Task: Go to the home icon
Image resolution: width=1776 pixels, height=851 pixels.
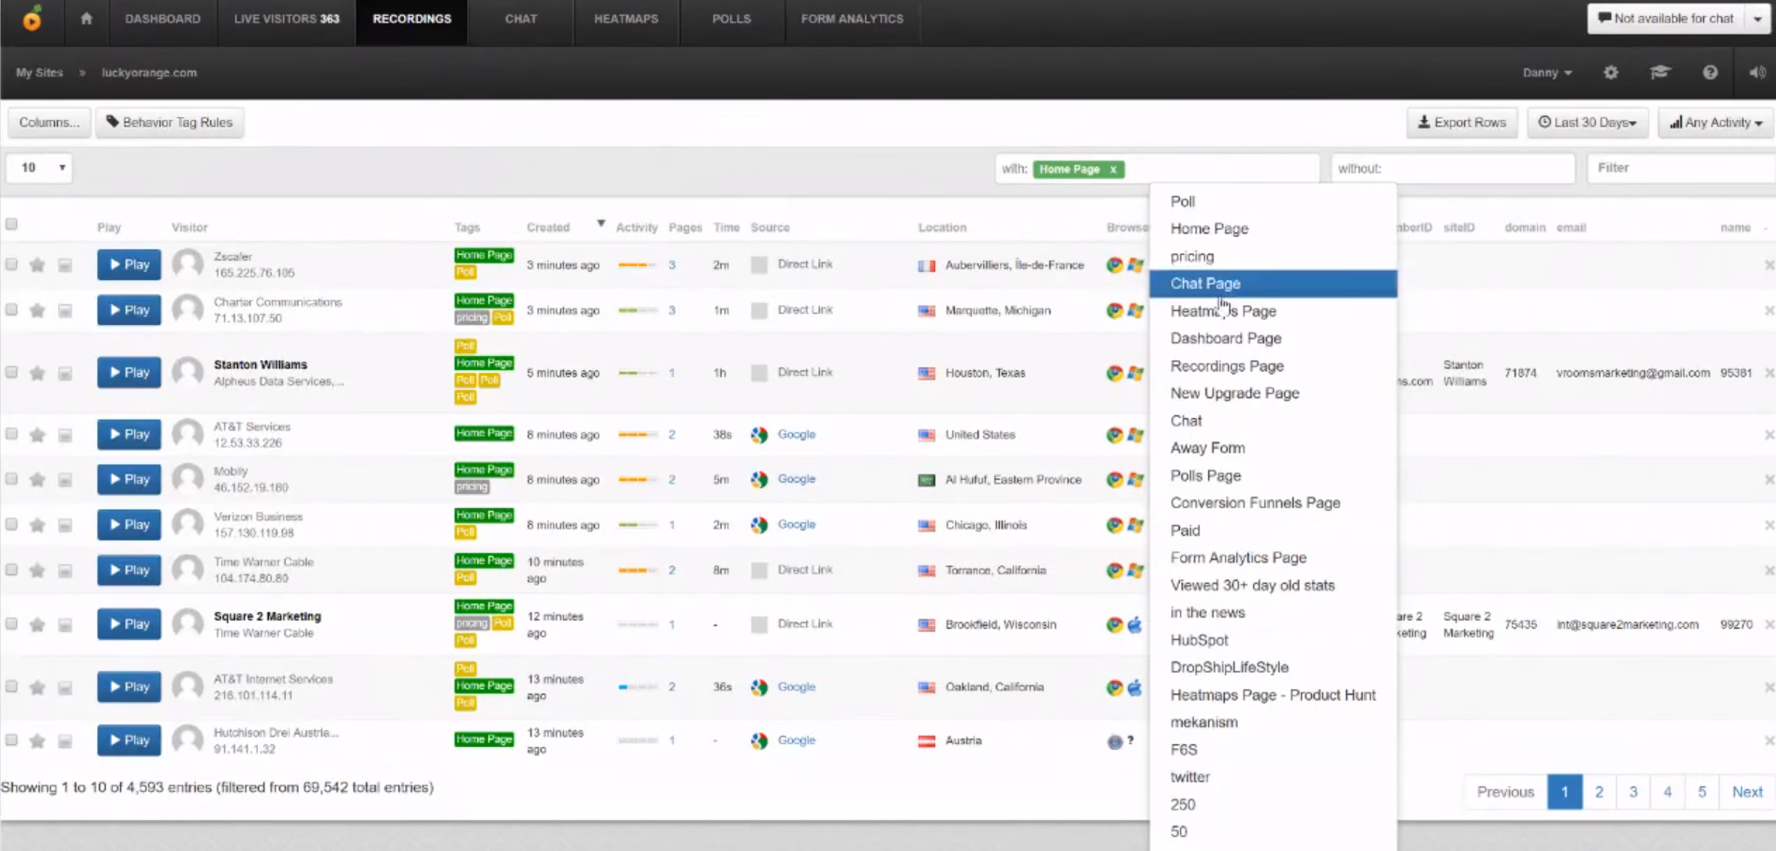Action: [x=86, y=18]
